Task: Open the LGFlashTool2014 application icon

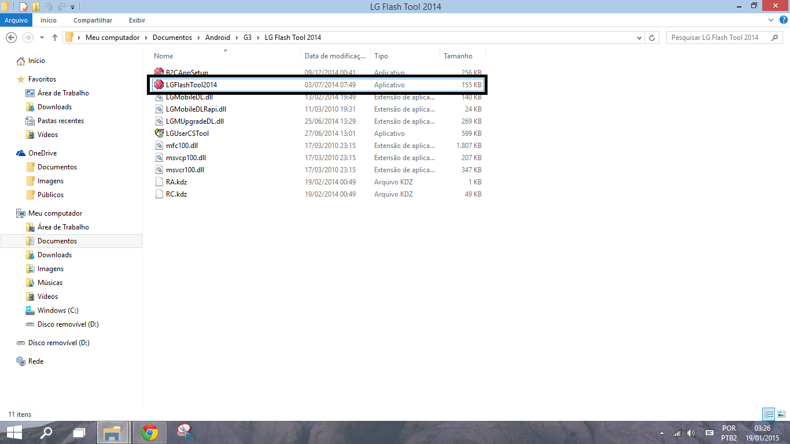Action: pyautogui.click(x=159, y=84)
